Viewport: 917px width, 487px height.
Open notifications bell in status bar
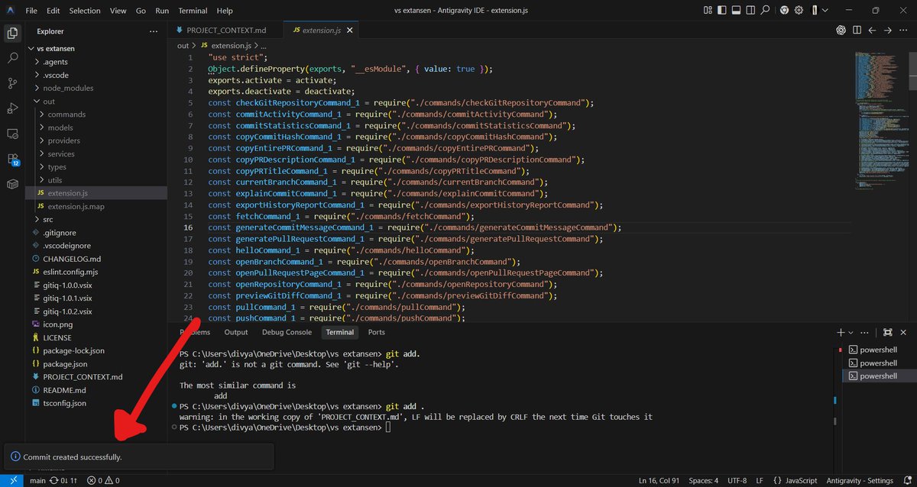[906, 481]
